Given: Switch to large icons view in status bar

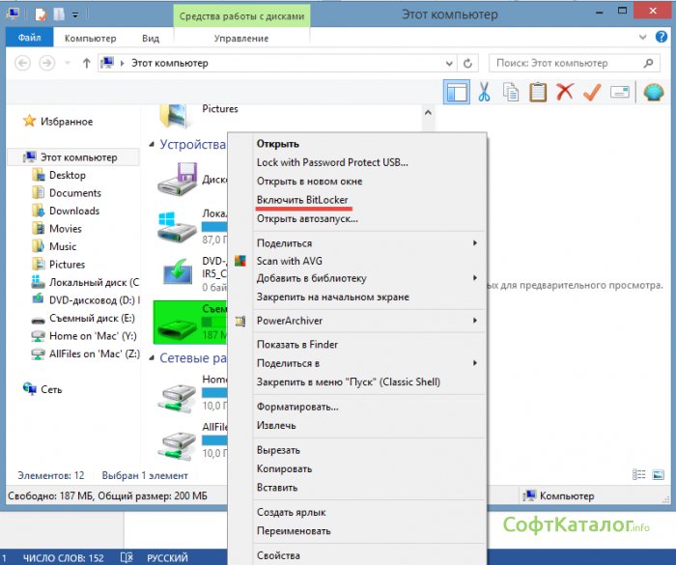Looking at the screenshot, I should (657, 475).
